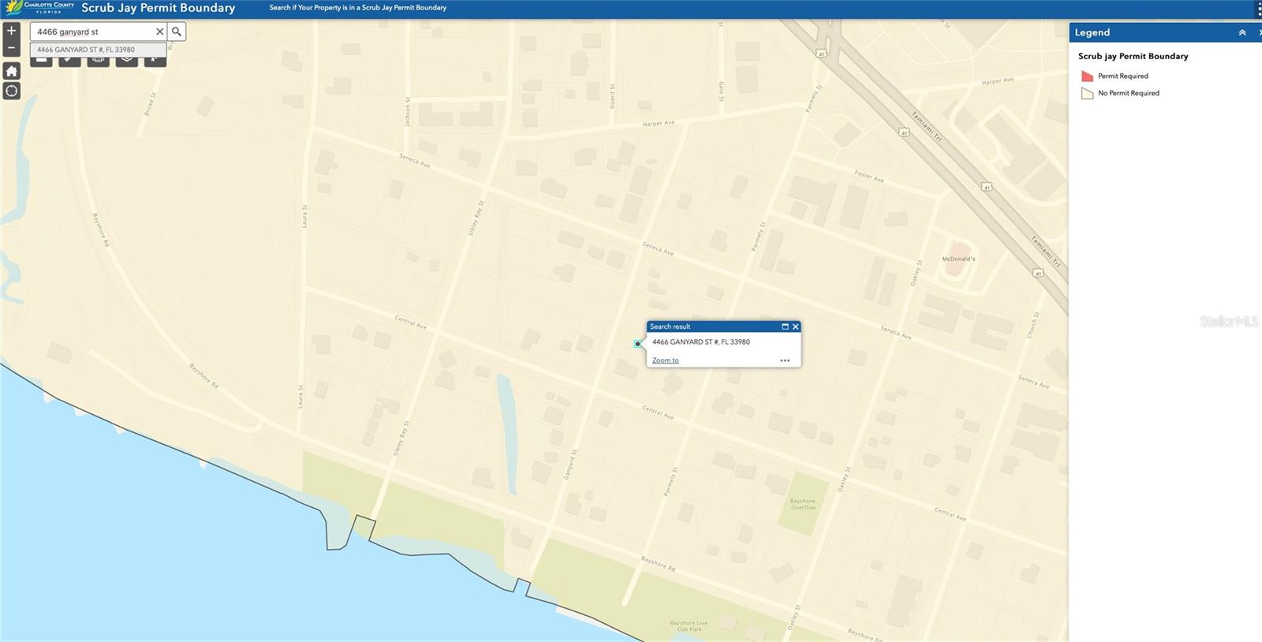Click the No Permit Required swatch
The height and width of the screenshot is (642, 1262).
tap(1087, 93)
